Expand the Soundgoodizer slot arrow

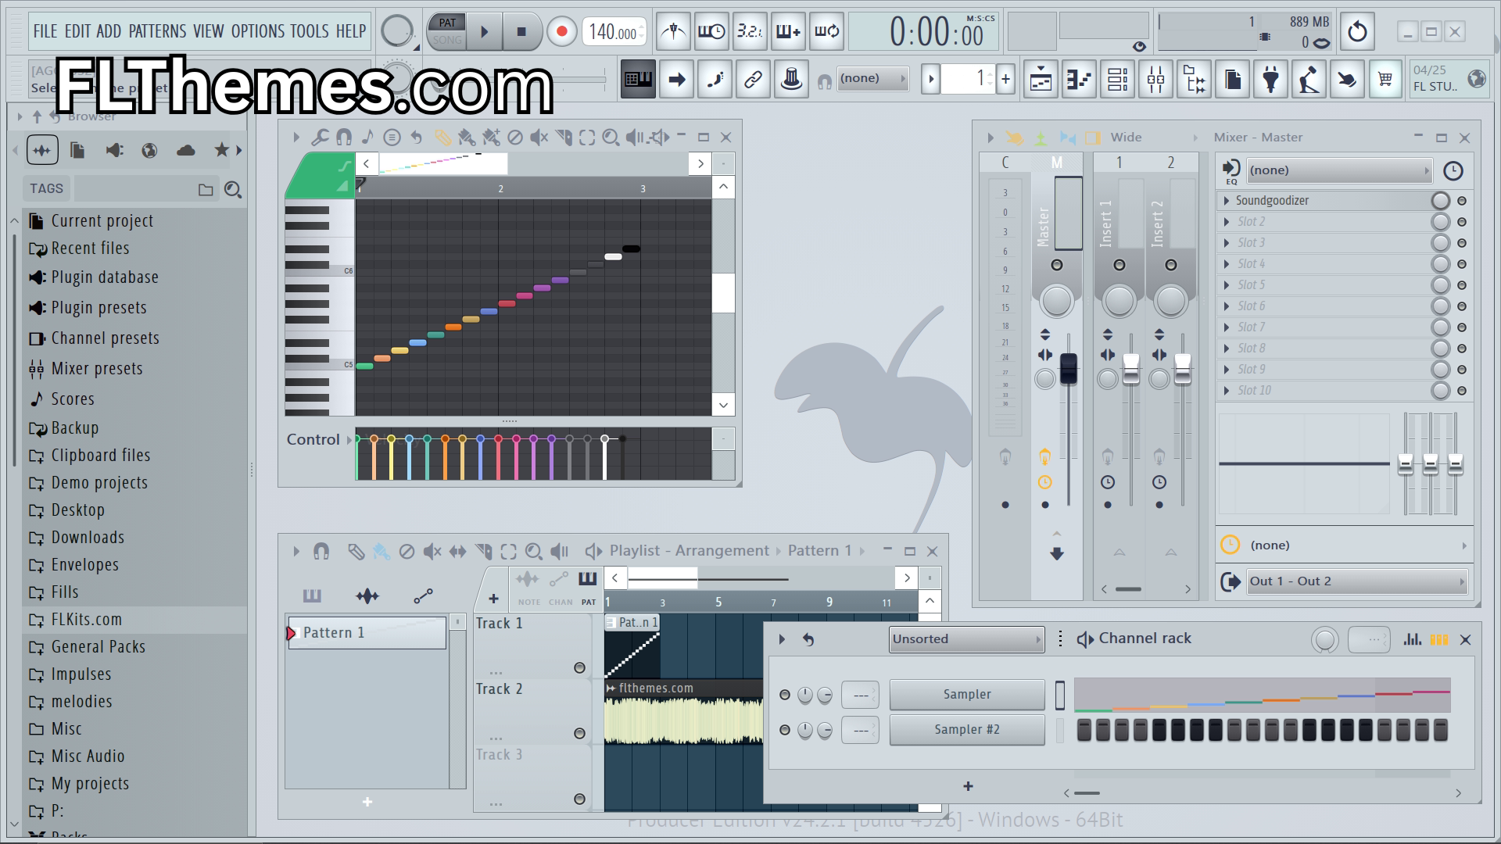tap(1227, 201)
